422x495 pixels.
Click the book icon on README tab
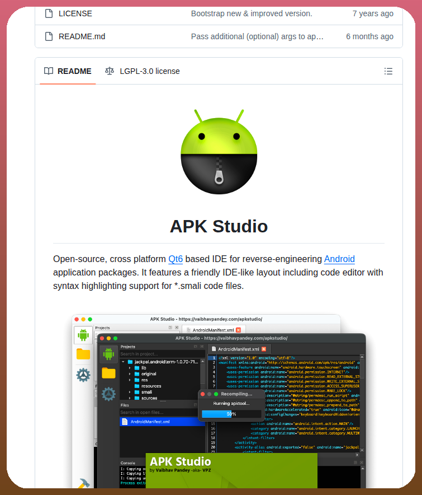(49, 71)
